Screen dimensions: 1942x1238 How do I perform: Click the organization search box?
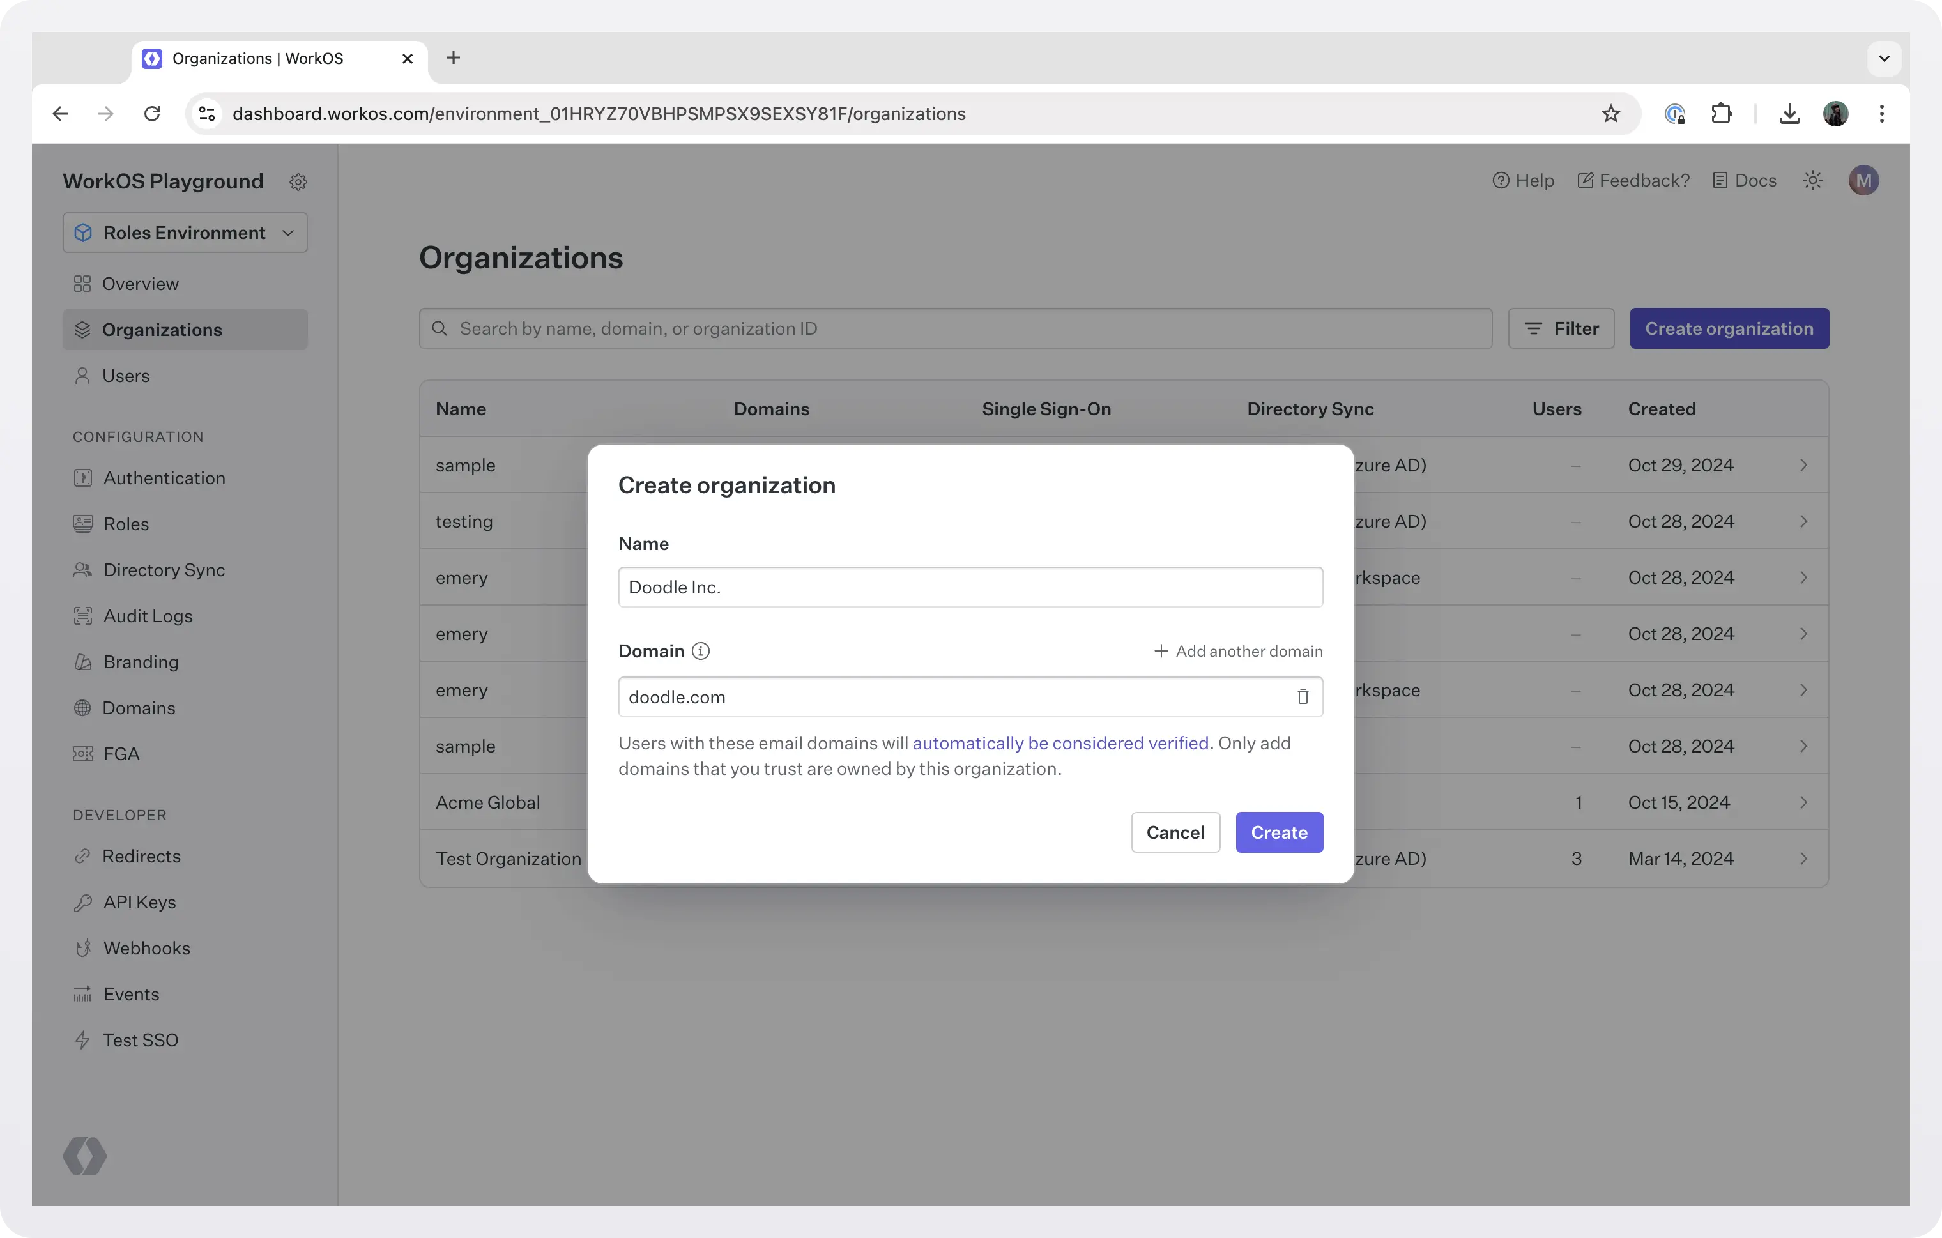point(956,328)
